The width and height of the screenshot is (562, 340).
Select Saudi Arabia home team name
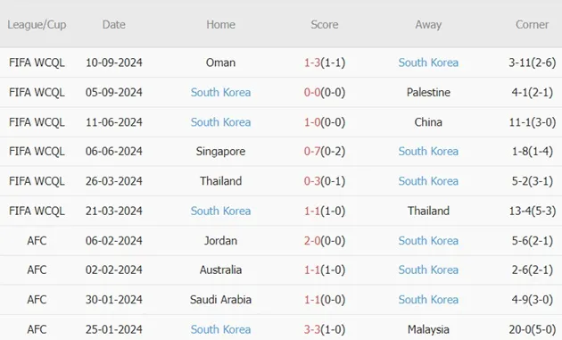pos(221,300)
